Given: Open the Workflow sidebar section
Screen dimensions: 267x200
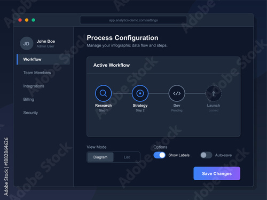Looking at the screenshot, I should coord(43,59).
